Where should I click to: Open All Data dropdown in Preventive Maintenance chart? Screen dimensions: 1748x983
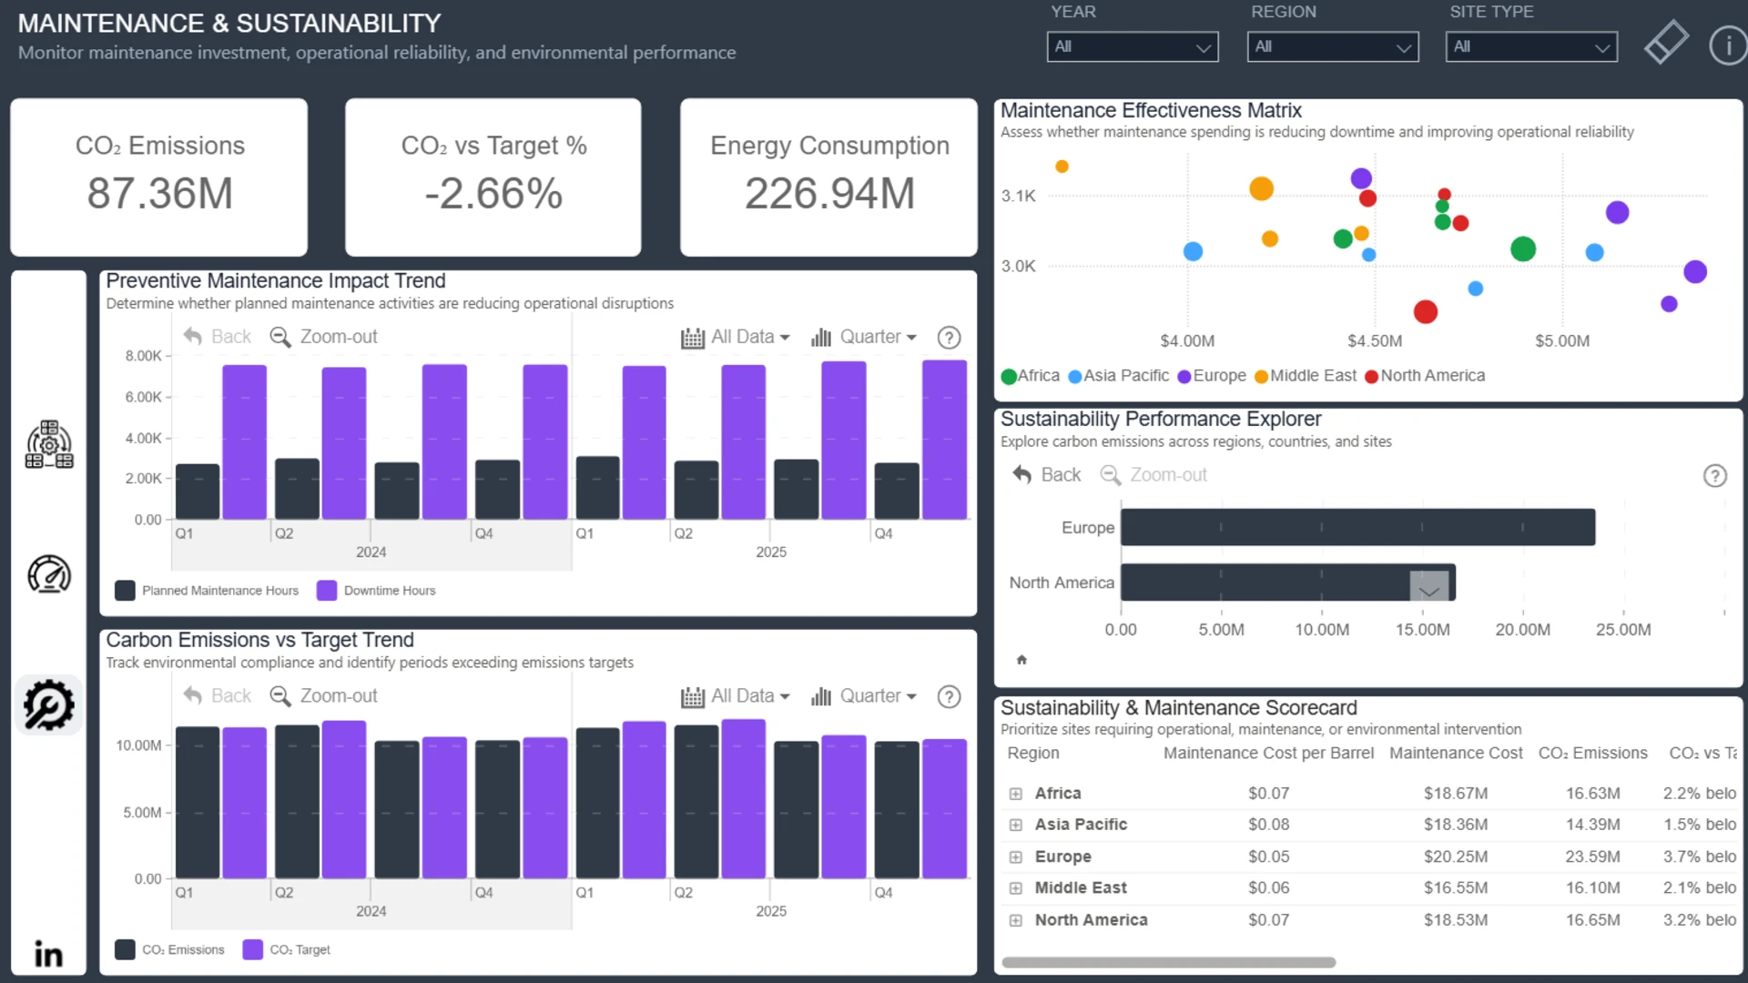coord(736,337)
